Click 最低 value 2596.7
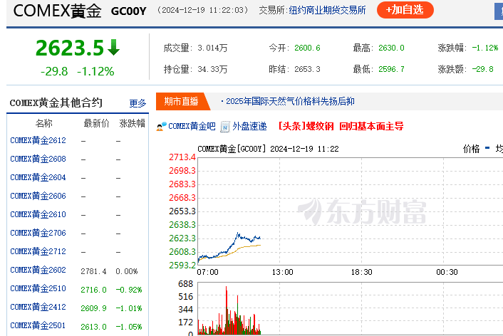 pos(391,69)
